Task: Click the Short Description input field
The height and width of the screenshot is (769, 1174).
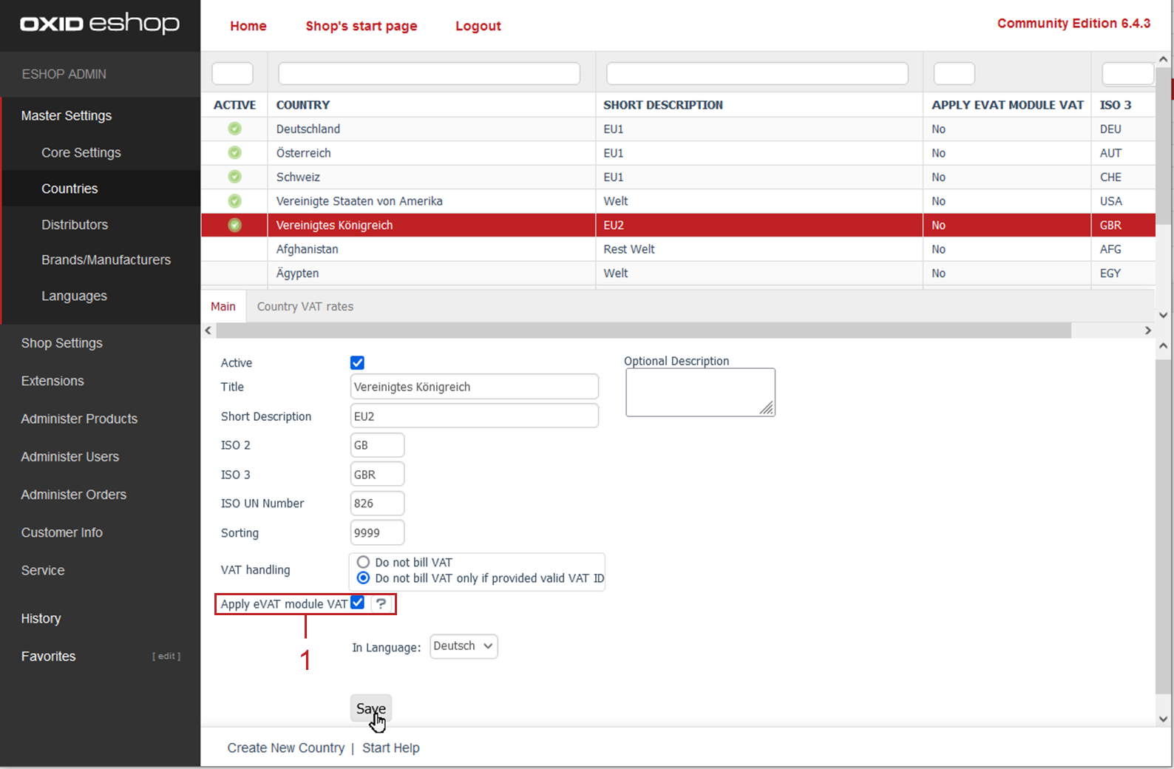Action: click(x=474, y=416)
